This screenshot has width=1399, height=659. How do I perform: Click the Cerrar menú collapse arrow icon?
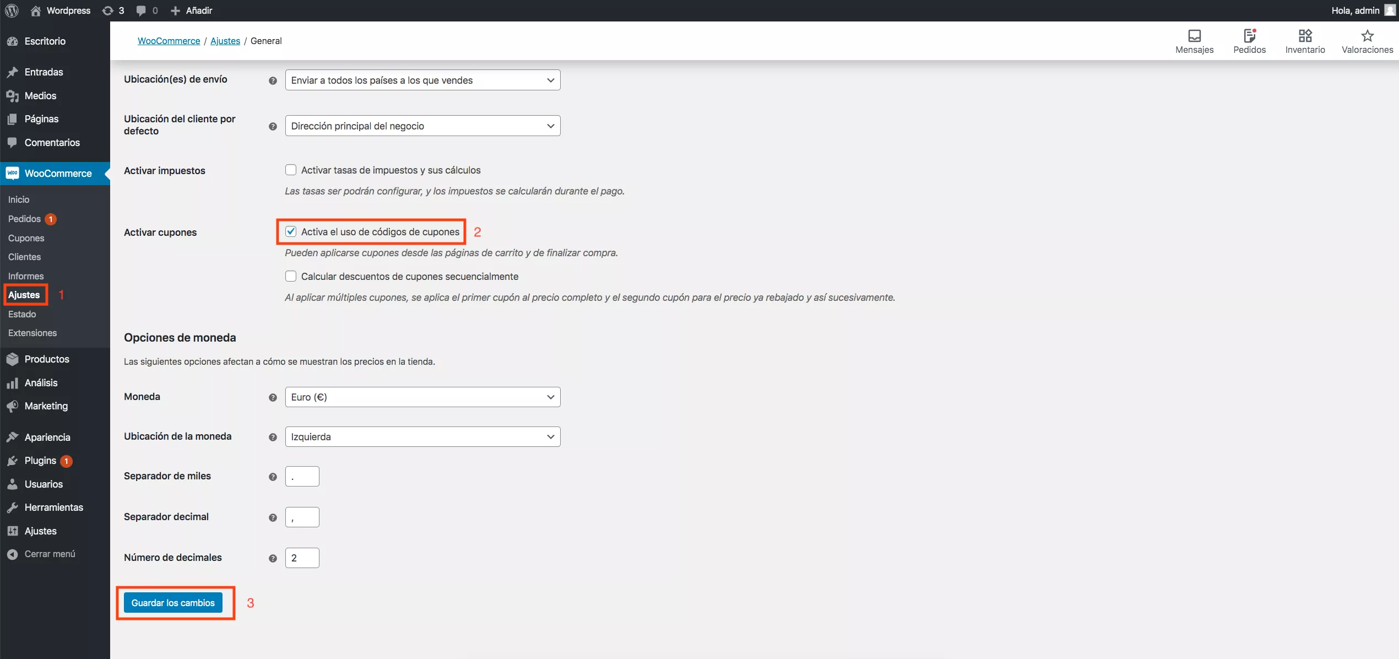[12, 554]
